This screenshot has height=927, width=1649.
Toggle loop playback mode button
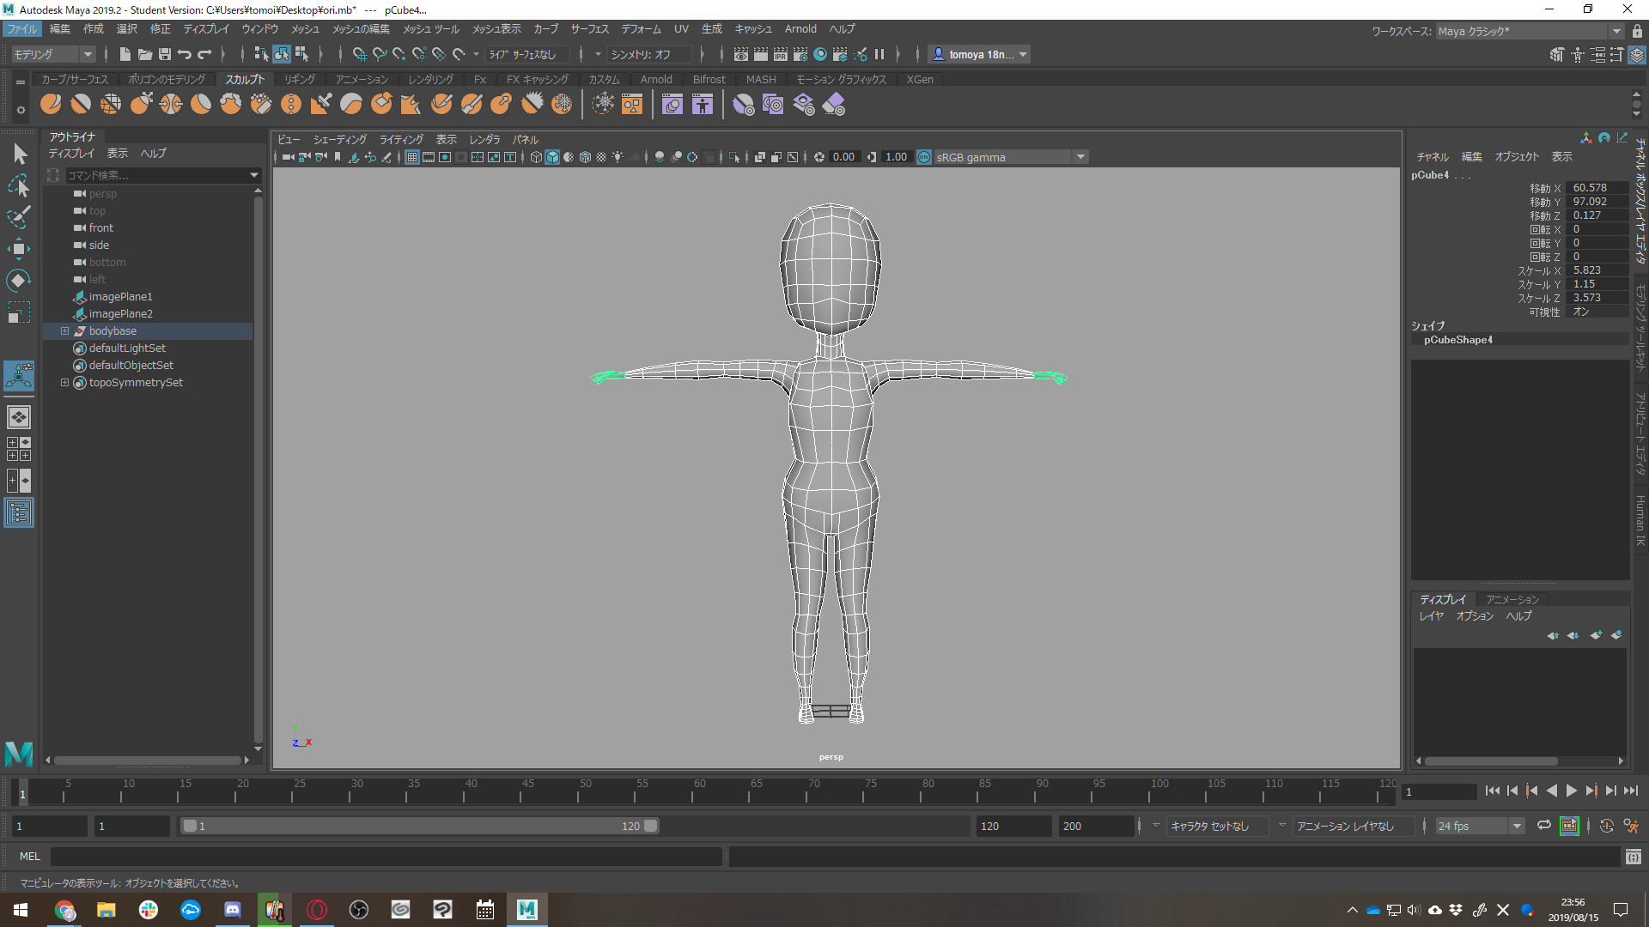pyautogui.click(x=1543, y=826)
